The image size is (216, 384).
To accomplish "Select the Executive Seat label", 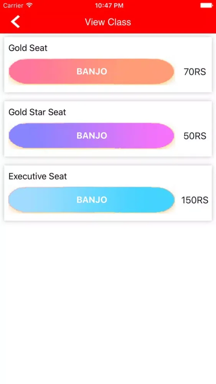I will click(38, 176).
